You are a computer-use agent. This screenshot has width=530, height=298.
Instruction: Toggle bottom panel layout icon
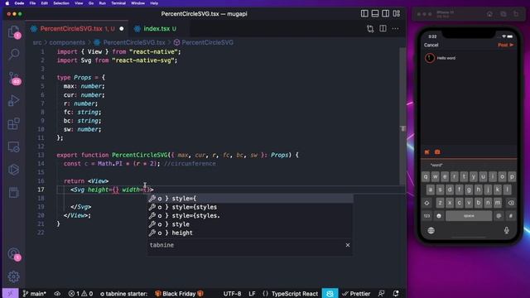(x=375, y=13)
